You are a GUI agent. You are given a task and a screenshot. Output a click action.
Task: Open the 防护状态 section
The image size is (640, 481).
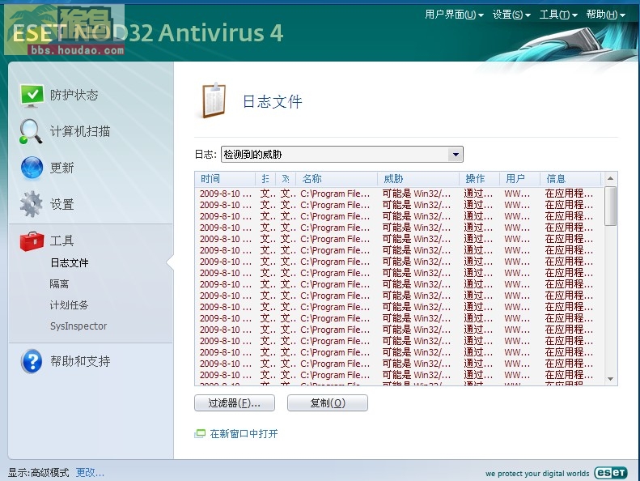click(74, 96)
